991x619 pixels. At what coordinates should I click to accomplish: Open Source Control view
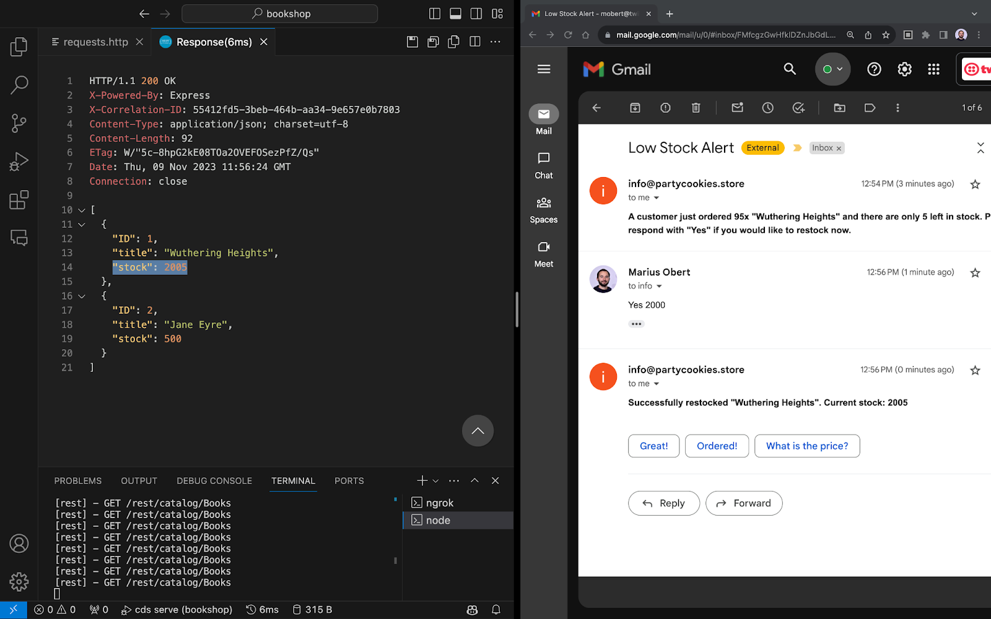pyautogui.click(x=19, y=123)
